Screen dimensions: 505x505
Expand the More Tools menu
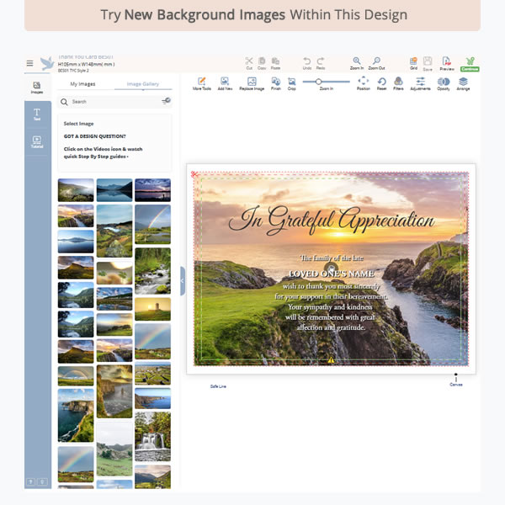click(x=202, y=82)
